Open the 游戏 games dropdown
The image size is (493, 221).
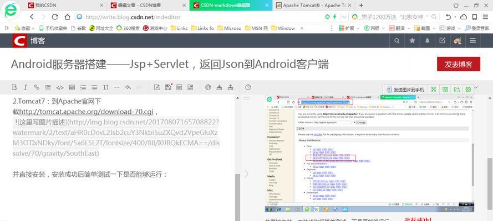(x=450, y=28)
